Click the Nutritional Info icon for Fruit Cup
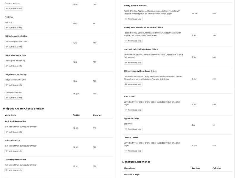238x178 pixels. click(x=7, y=28)
